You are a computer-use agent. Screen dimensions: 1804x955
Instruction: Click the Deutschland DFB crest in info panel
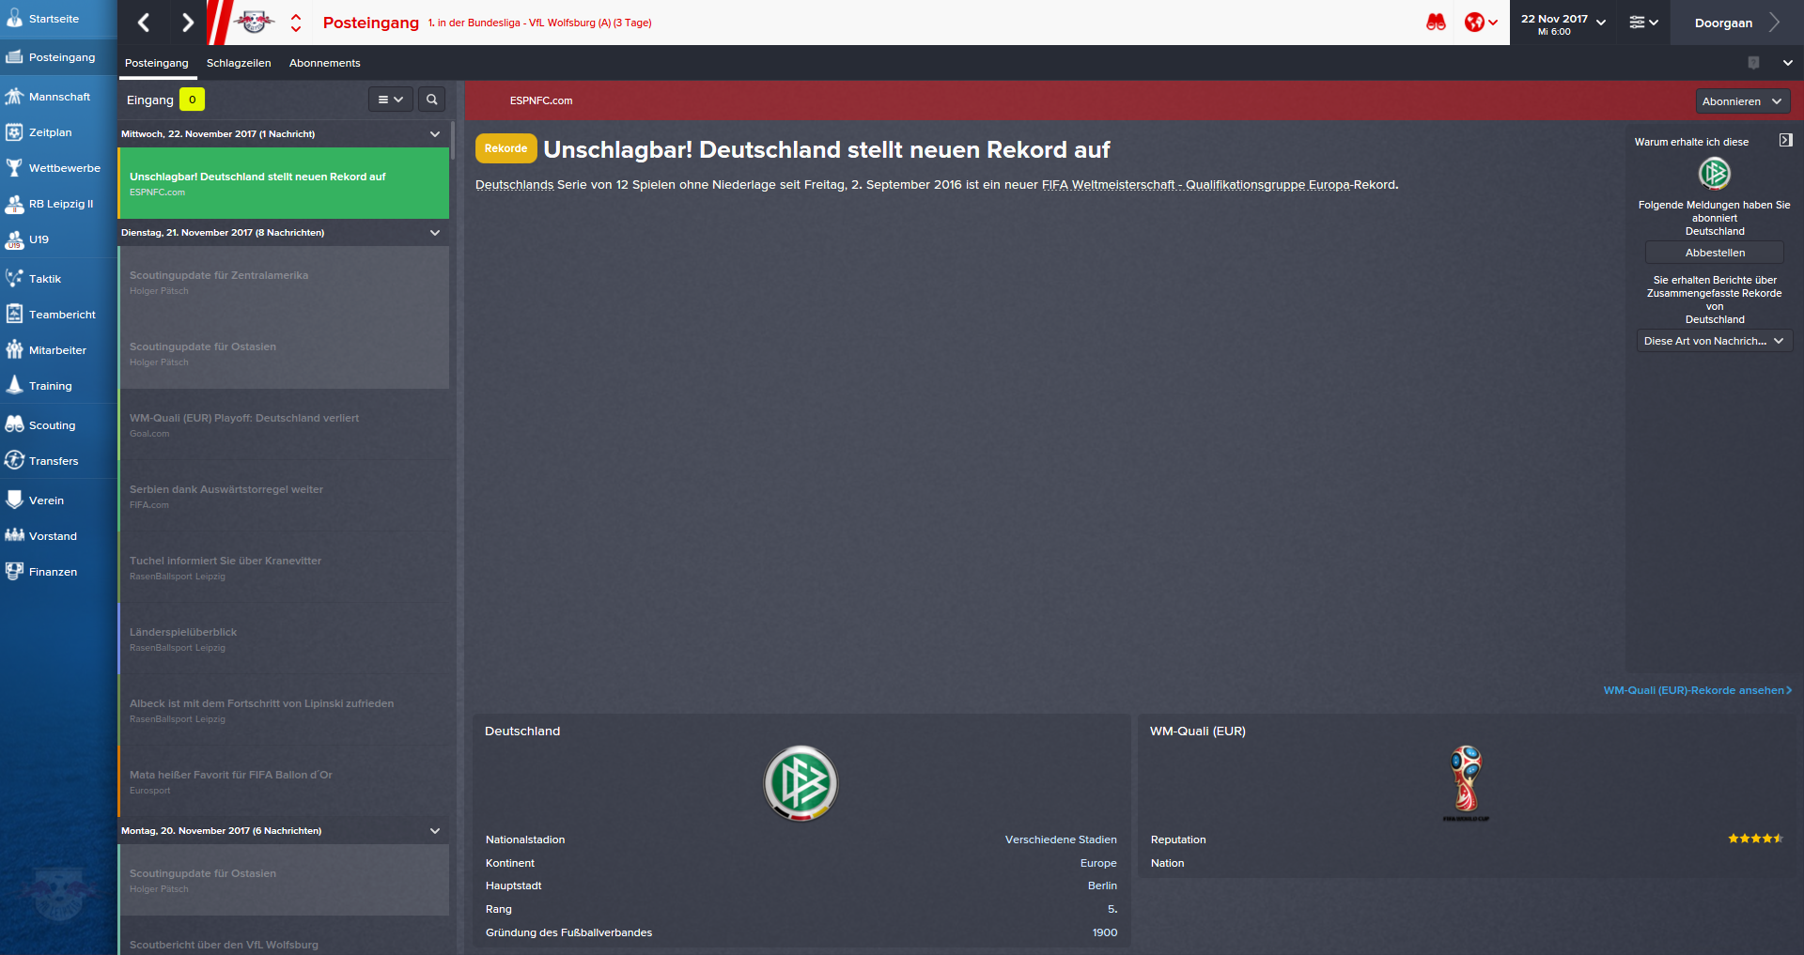pos(801,783)
